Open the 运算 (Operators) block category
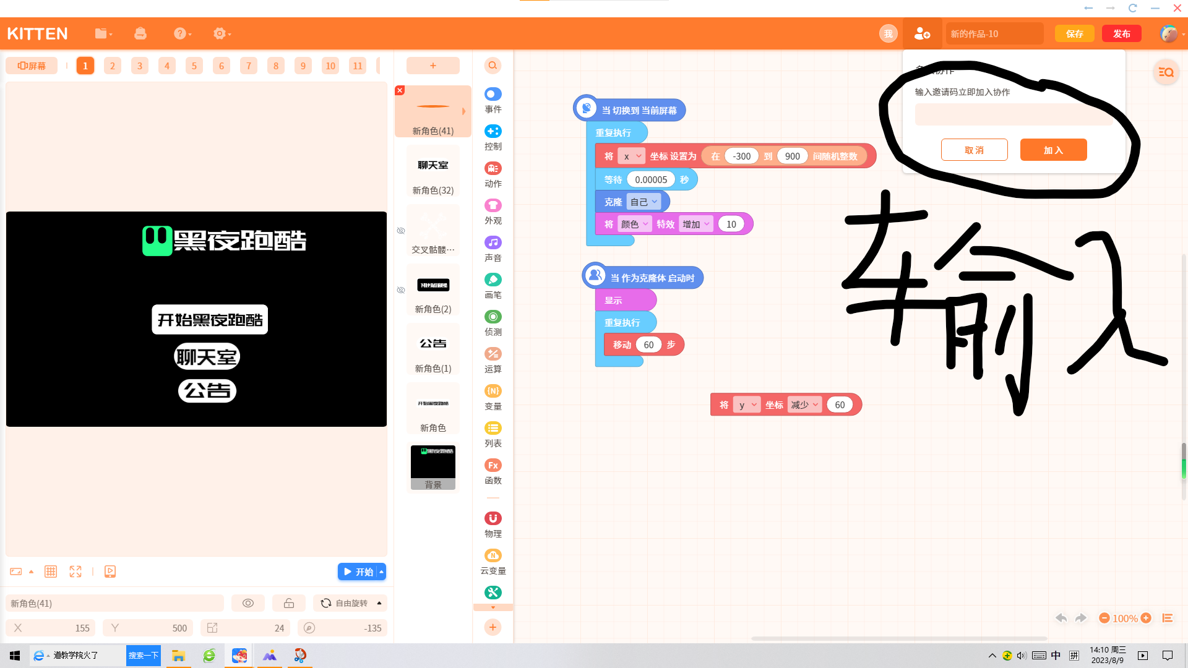The width and height of the screenshot is (1188, 668). pyautogui.click(x=493, y=360)
